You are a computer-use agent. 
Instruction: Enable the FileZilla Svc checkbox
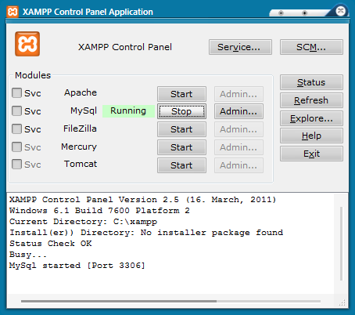[x=16, y=129]
